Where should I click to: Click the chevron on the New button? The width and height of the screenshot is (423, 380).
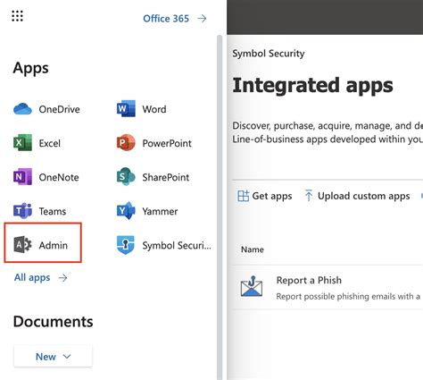[67, 357]
